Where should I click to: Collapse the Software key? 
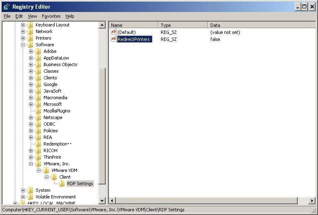tap(23, 45)
